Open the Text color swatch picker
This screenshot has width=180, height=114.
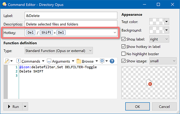(159, 22)
